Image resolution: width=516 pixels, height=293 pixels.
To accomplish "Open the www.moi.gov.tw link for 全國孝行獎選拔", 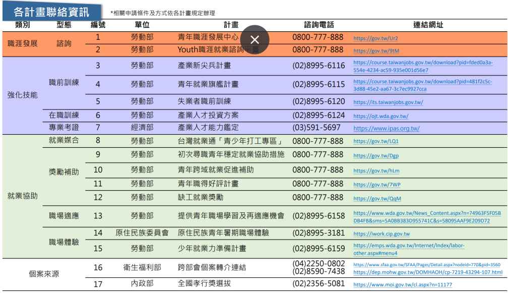I will point(403,285).
